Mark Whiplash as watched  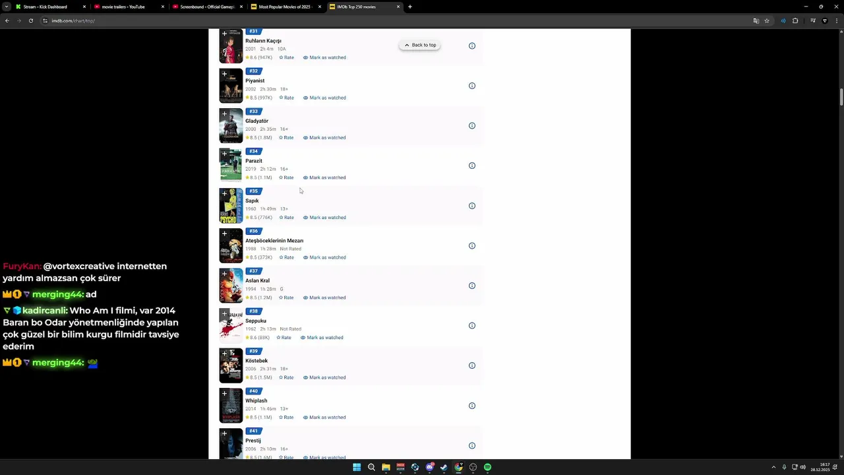(324, 418)
